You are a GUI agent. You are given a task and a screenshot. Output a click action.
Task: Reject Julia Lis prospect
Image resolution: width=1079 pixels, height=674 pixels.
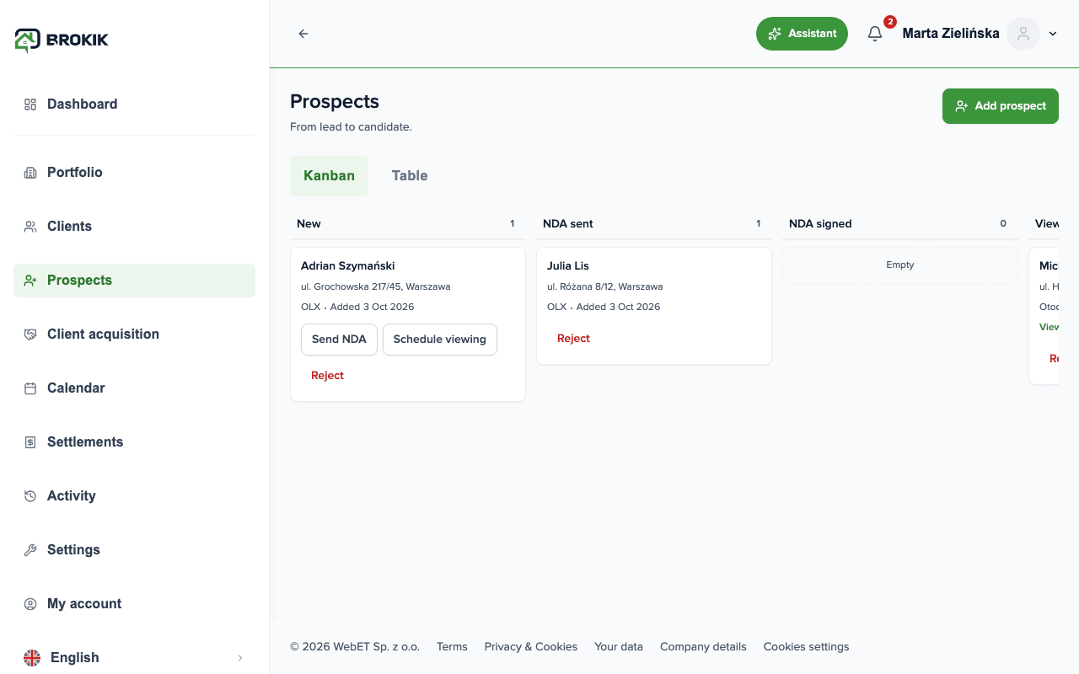click(573, 339)
